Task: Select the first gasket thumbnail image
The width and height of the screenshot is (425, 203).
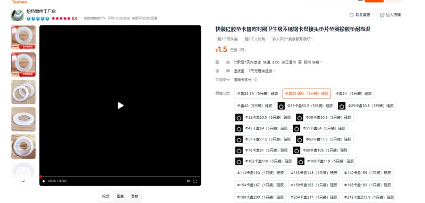Action: [23, 37]
